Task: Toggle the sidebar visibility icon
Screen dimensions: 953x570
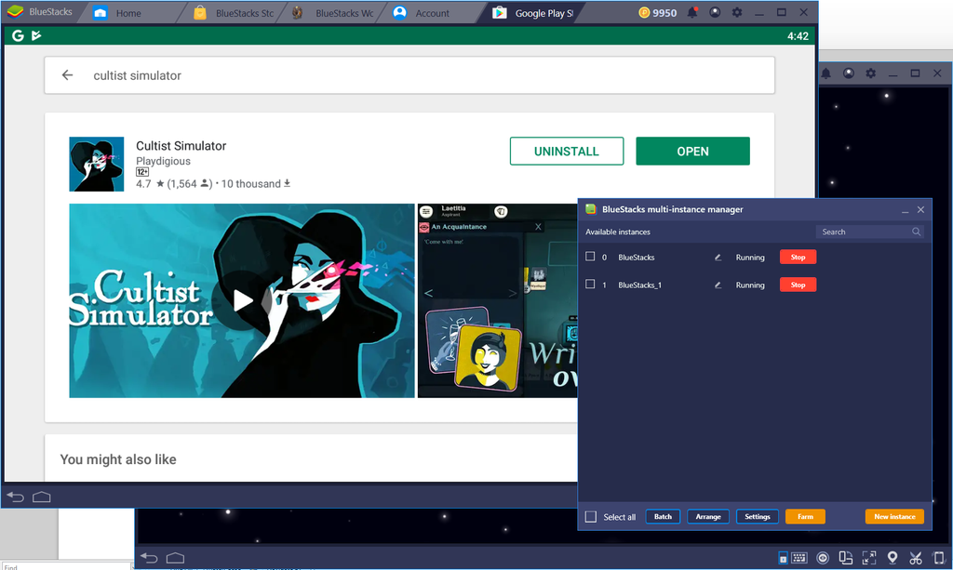Action: tap(783, 558)
